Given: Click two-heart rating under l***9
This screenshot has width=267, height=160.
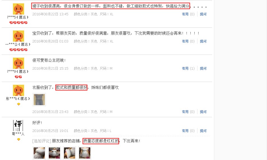Looking at the screenshot, I should point(19,77).
